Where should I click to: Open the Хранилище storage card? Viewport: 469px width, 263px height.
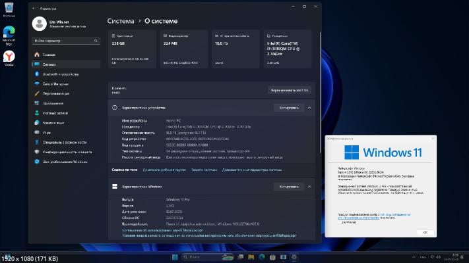pyautogui.click(x=132, y=49)
